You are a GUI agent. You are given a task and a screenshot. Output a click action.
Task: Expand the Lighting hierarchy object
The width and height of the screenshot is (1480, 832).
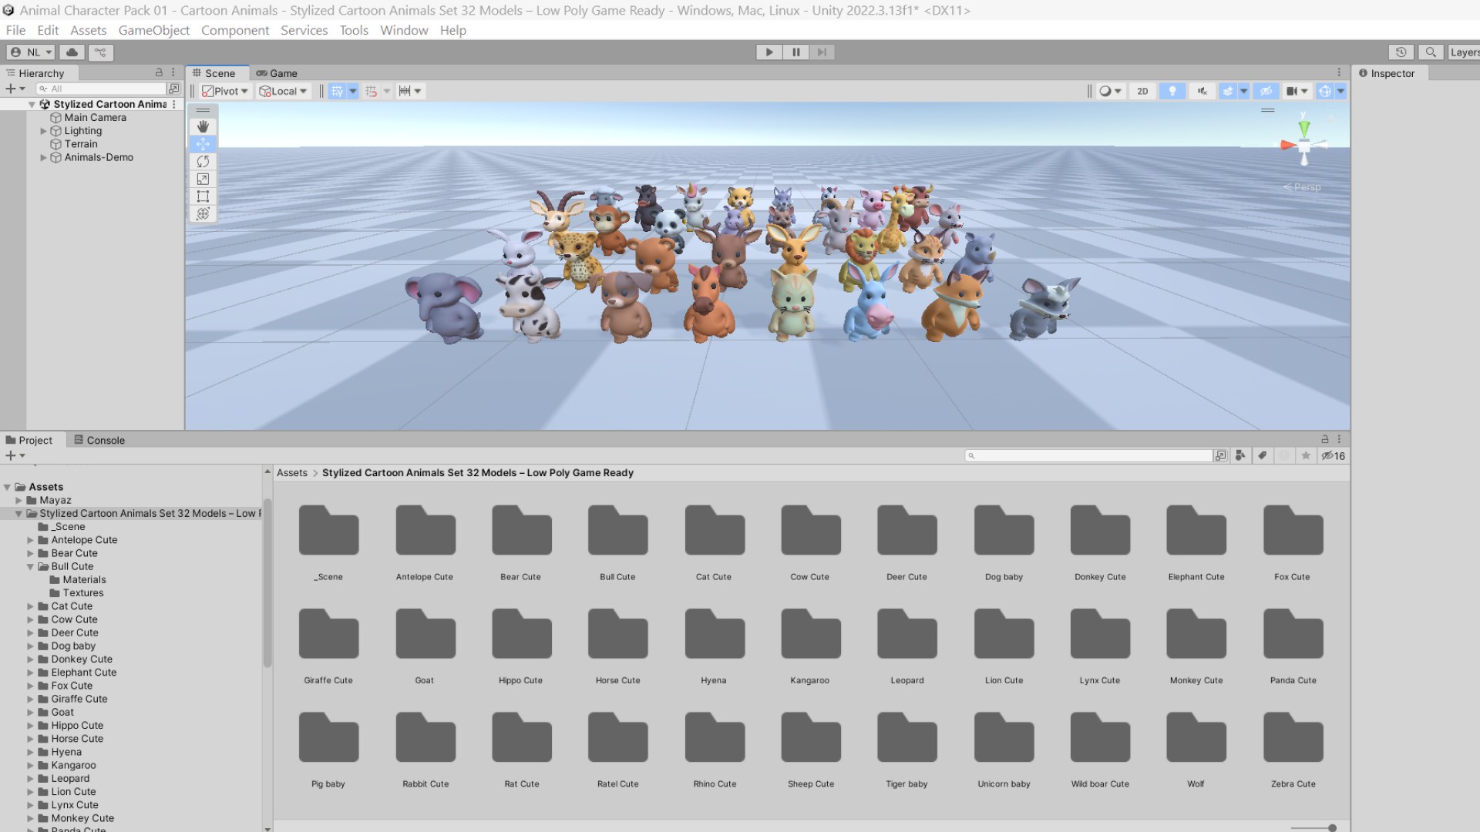tap(43, 131)
